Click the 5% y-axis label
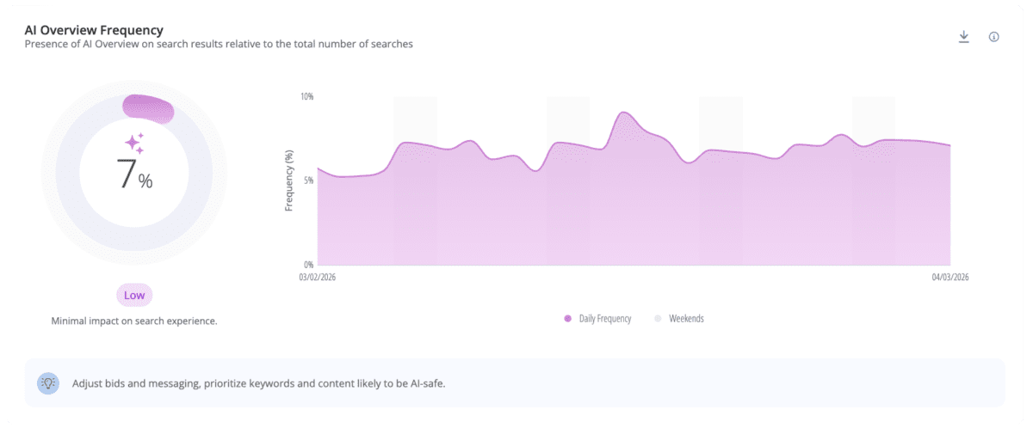 pos(308,180)
